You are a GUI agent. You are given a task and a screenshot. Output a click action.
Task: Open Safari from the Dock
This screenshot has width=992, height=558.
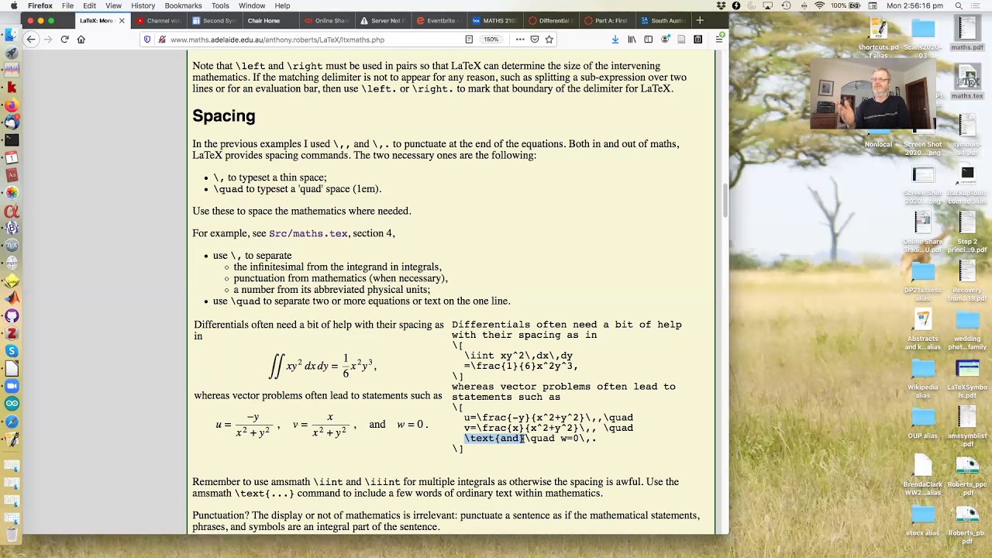12,422
